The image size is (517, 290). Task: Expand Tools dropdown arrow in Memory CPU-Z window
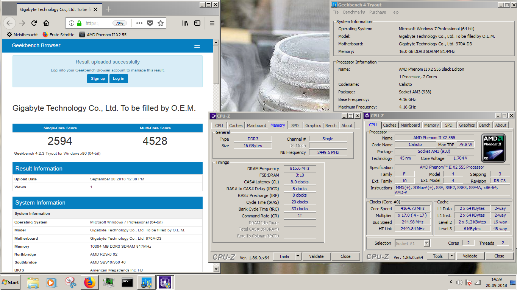tap(298, 256)
